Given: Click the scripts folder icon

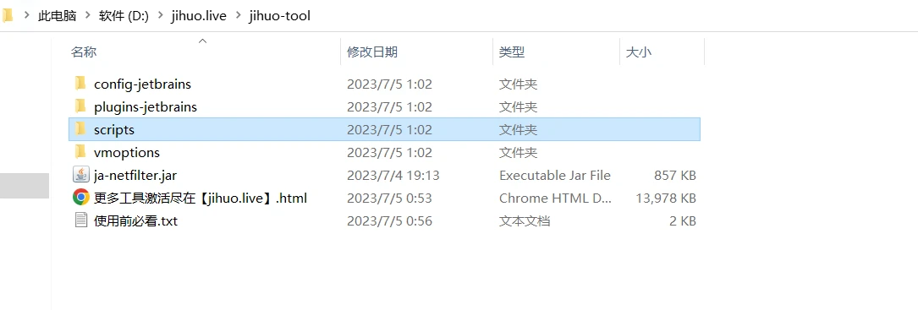Looking at the screenshot, I should [x=80, y=129].
